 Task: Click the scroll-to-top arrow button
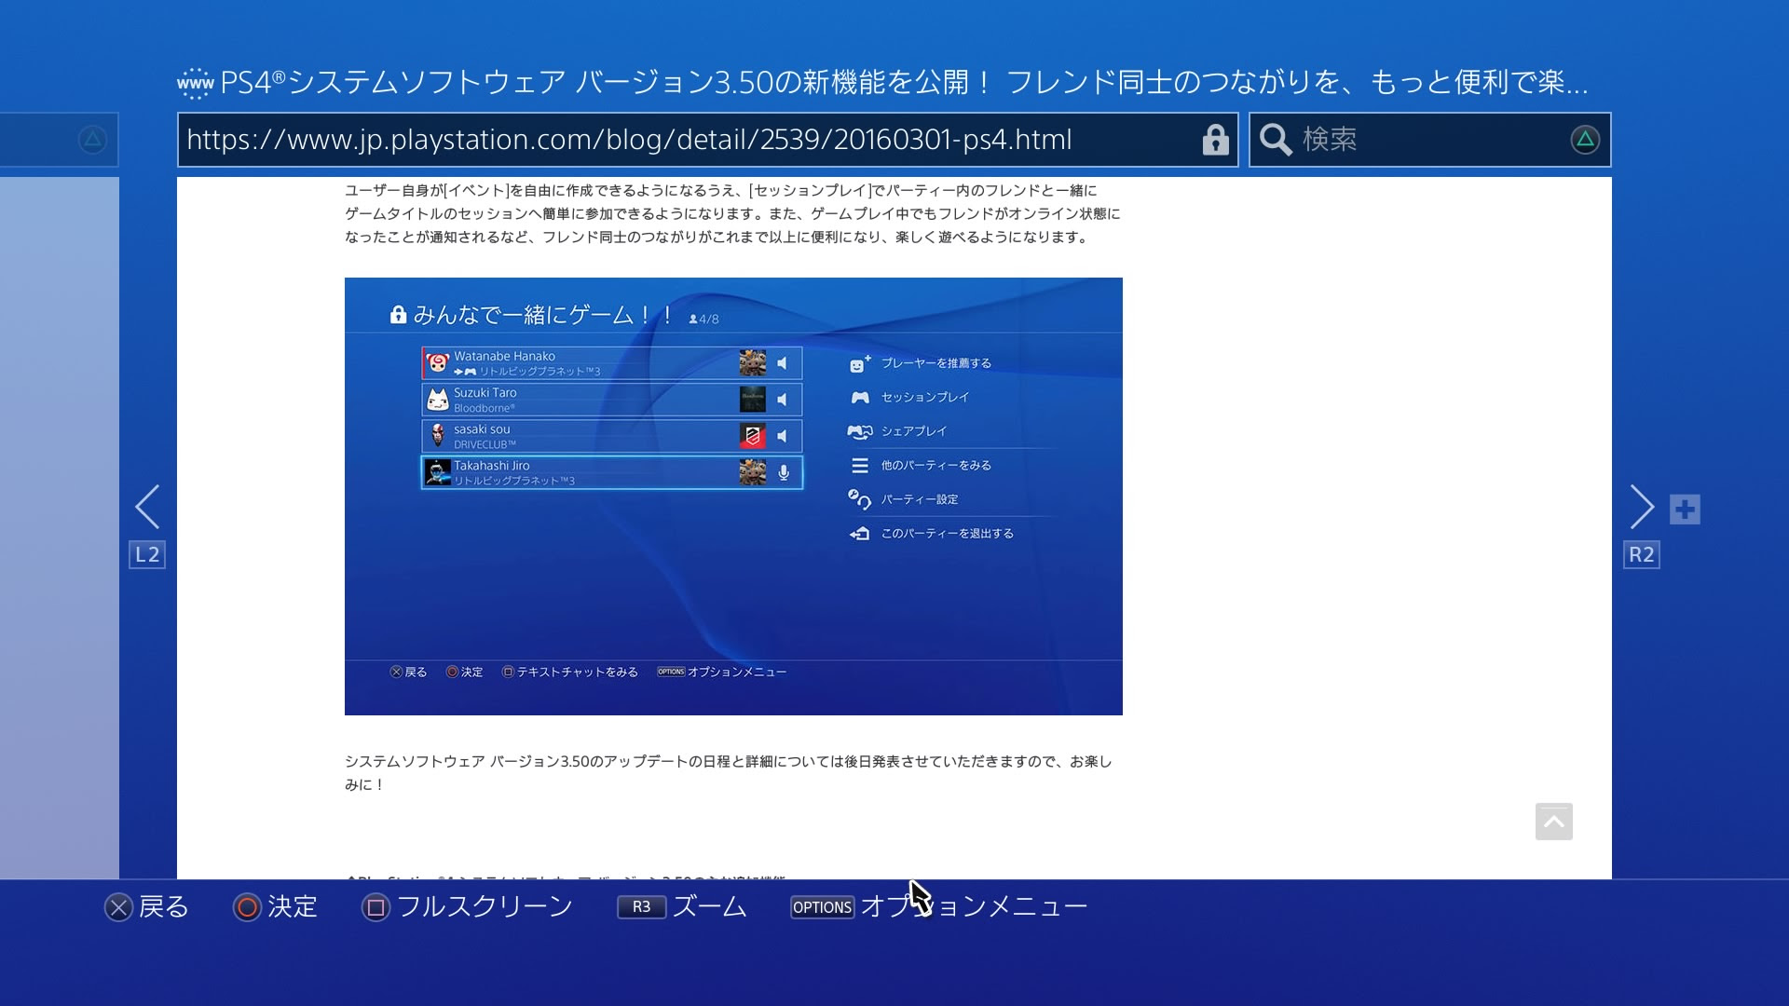[1553, 822]
